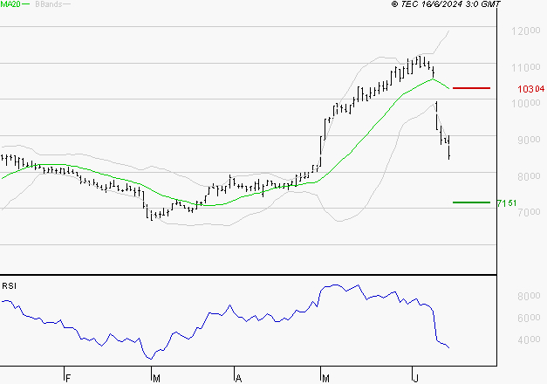Screen dimensions: 547x384
Task: Click the red resistance level line
Action: pyautogui.click(x=471, y=88)
